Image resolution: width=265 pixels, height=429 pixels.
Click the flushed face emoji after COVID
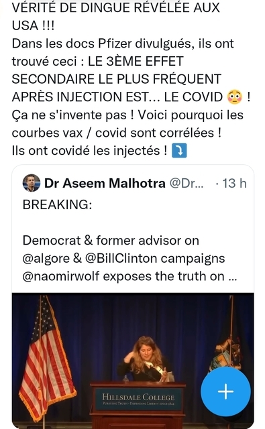coord(235,97)
